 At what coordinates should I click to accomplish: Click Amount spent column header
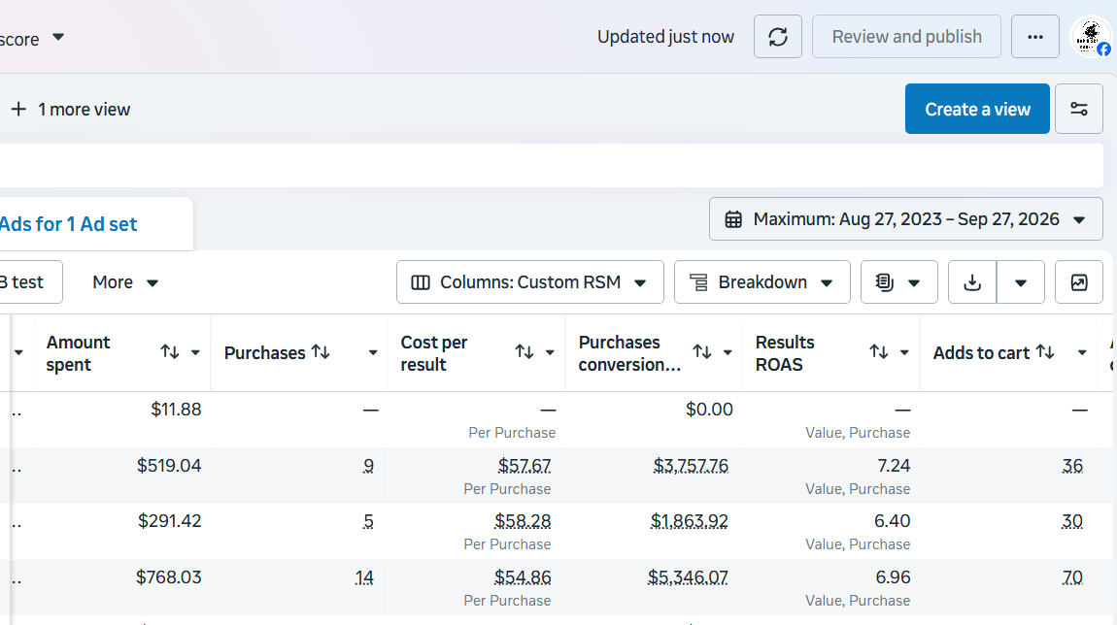point(78,353)
